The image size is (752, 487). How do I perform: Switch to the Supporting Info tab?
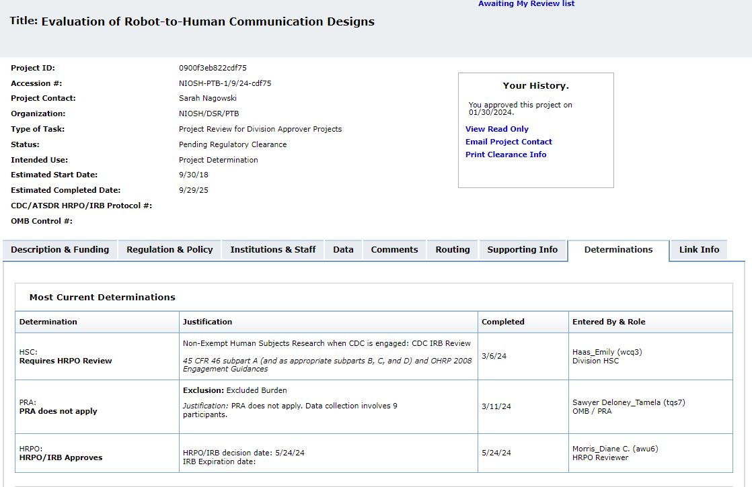(522, 250)
